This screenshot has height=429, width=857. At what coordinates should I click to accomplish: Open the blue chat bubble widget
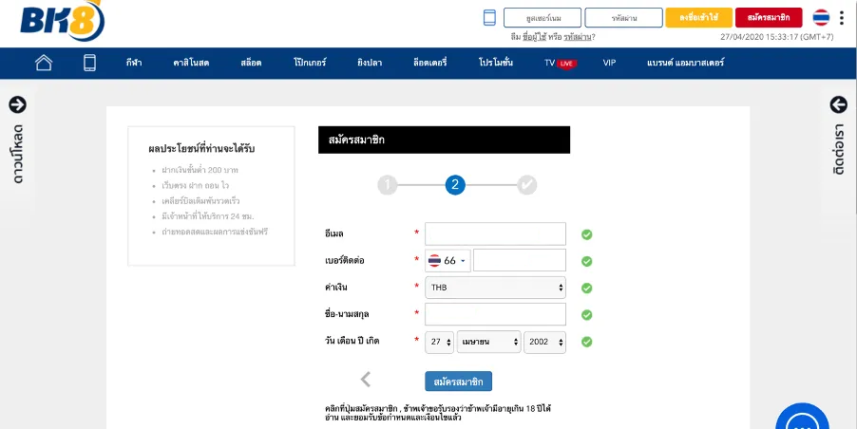tap(802, 420)
